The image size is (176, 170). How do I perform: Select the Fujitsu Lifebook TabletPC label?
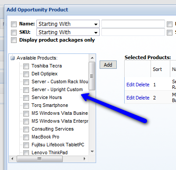point(58,145)
